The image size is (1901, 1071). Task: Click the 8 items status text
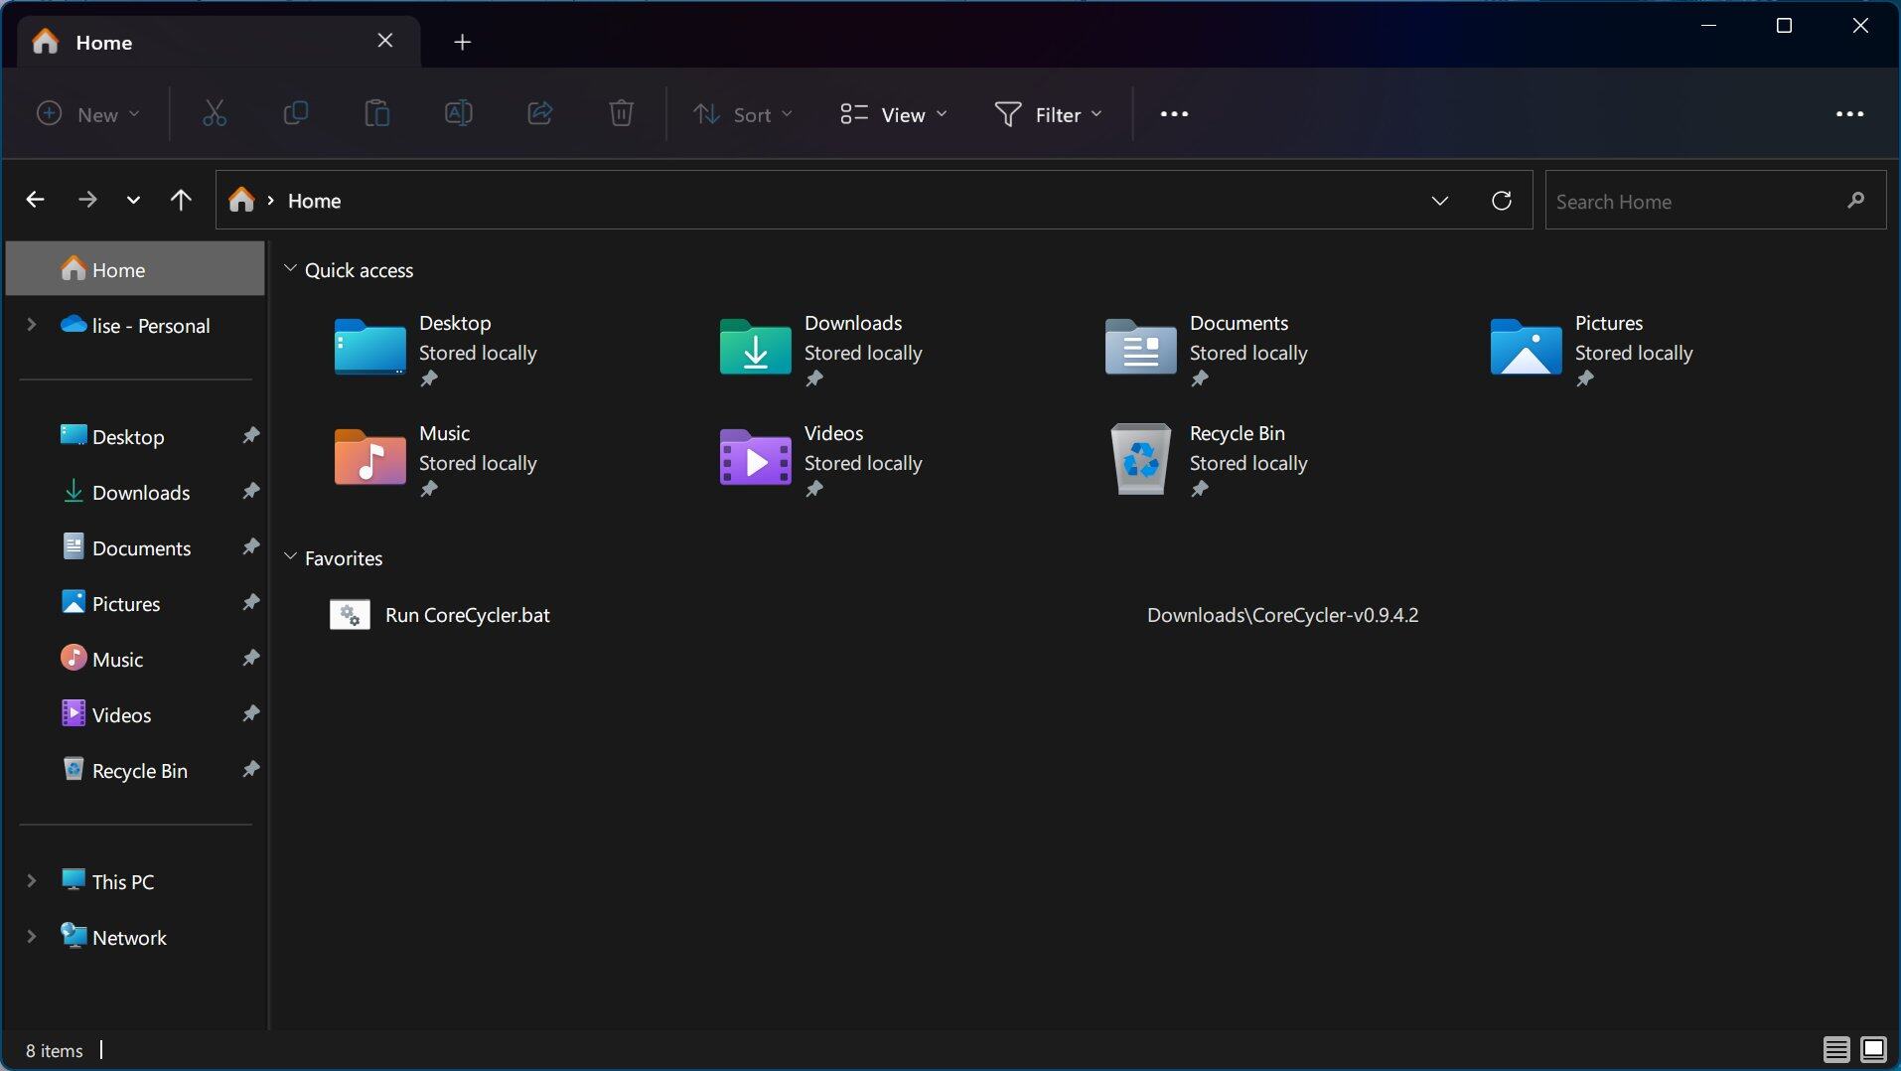55,1050
